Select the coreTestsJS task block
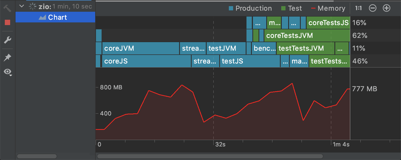The width and height of the screenshot is (401, 160). point(328,23)
